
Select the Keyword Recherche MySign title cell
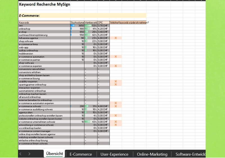44,4
